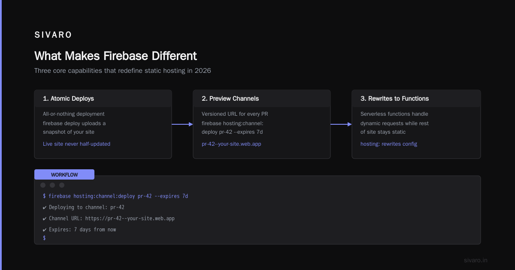Click the empty terminal prompt '$' on the last line
Viewport: 515px width, 270px height.
pyautogui.click(x=44, y=238)
